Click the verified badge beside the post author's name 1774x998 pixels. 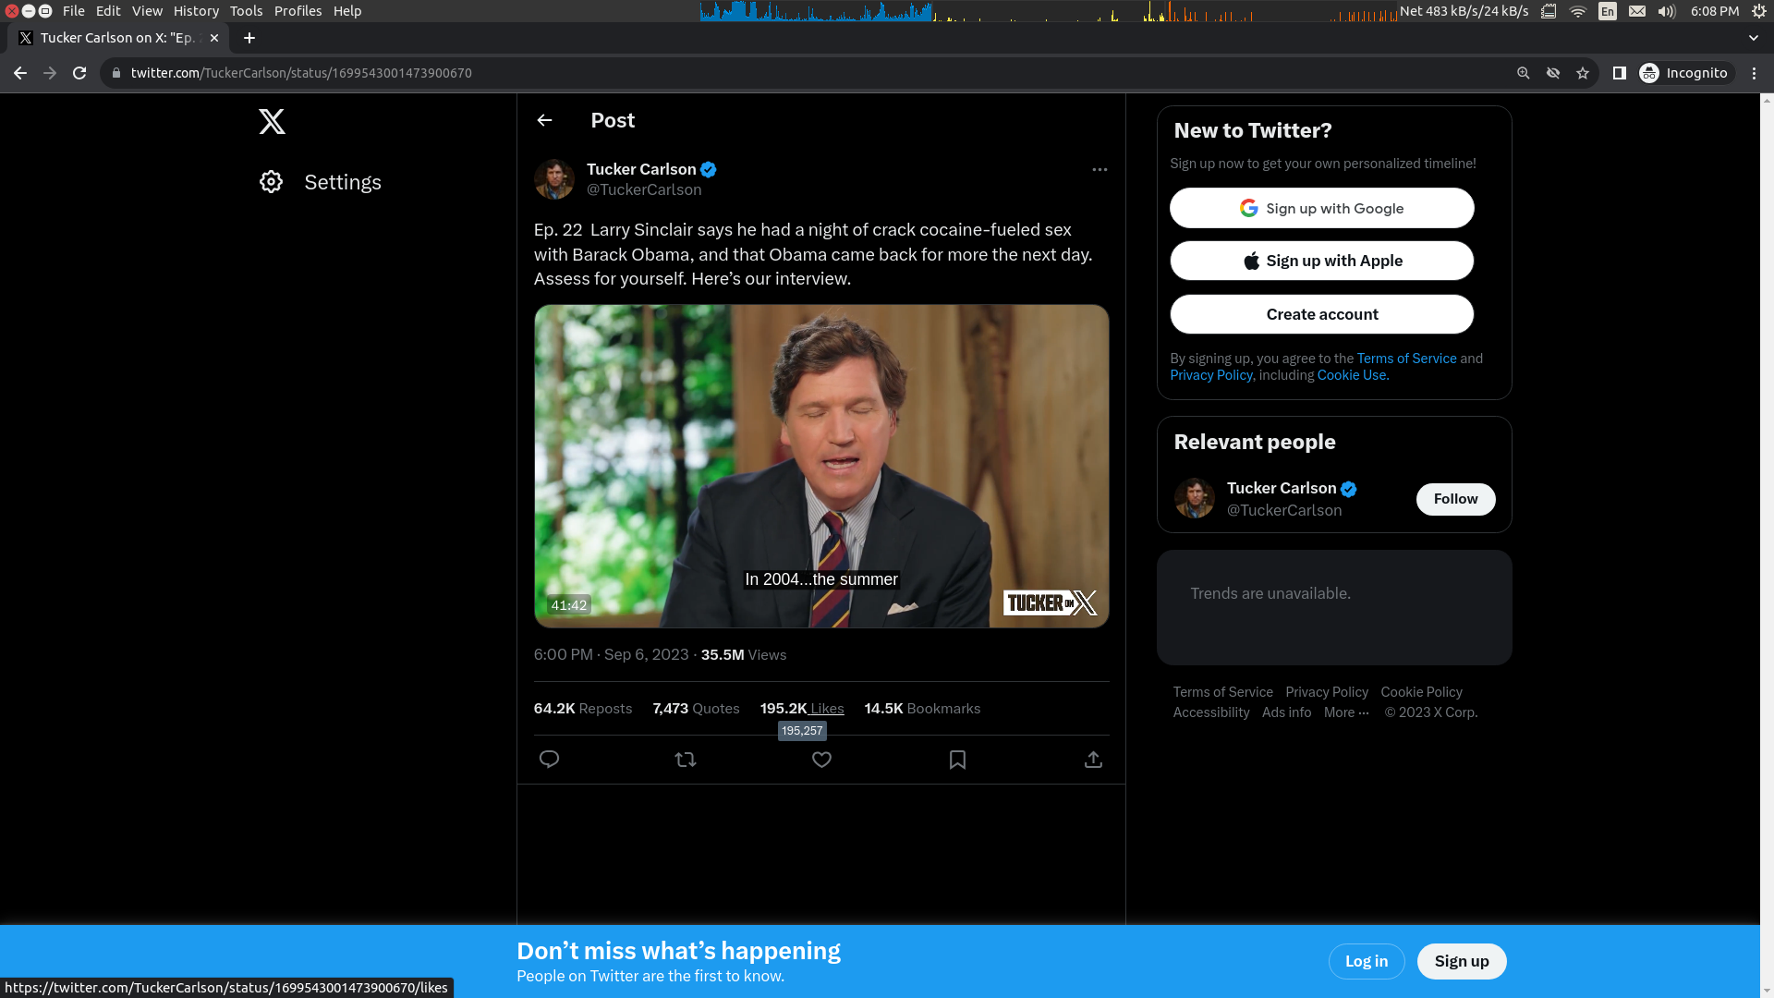click(709, 169)
